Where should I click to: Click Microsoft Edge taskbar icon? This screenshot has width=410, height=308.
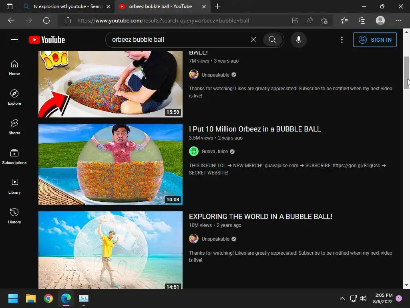tap(66, 298)
